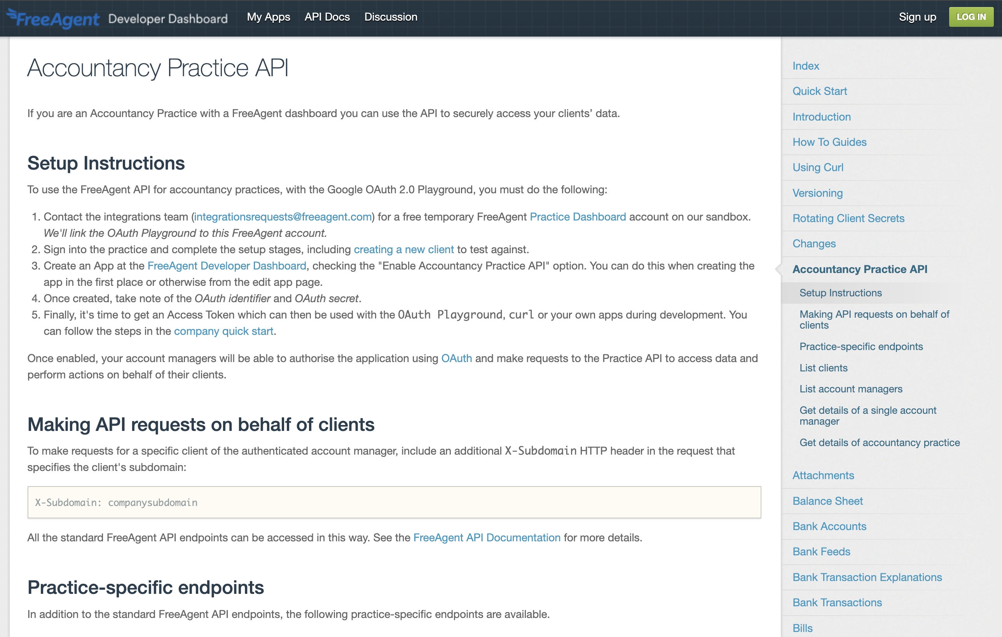Jump to Practice-specific endpoints sidebar subsection
The image size is (1002, 637).
[861, 346]
